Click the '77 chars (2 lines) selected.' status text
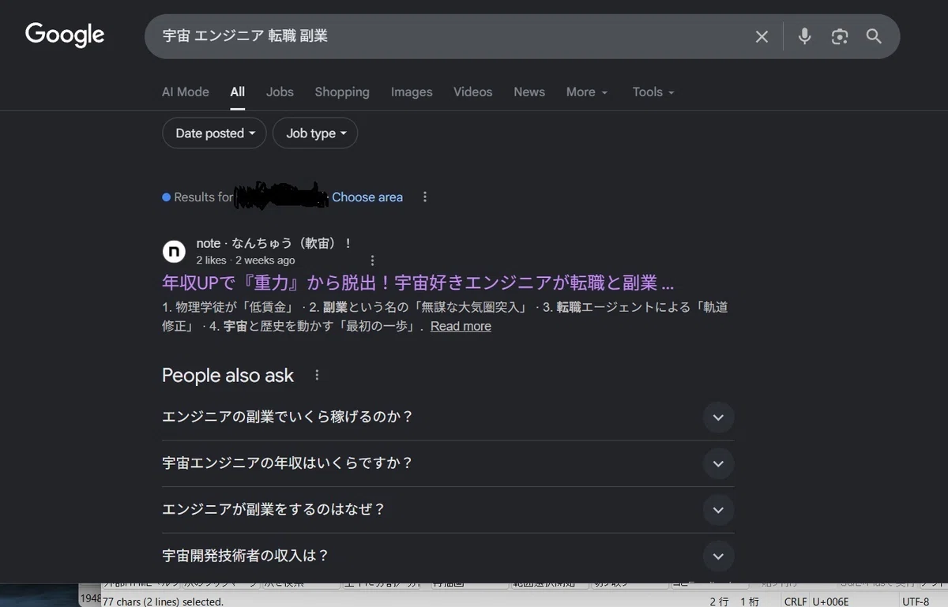 (164, 601)
